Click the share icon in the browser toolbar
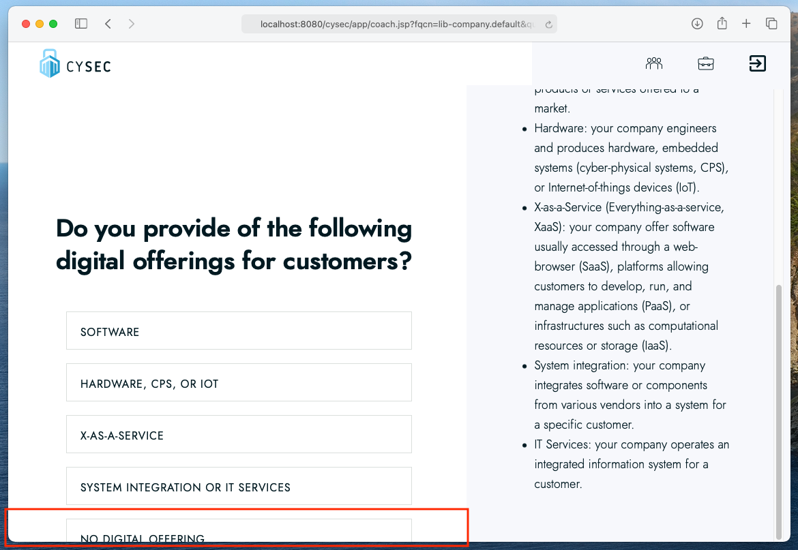Image resolution: width=798 pixels, height=550 pixels. 722,22
